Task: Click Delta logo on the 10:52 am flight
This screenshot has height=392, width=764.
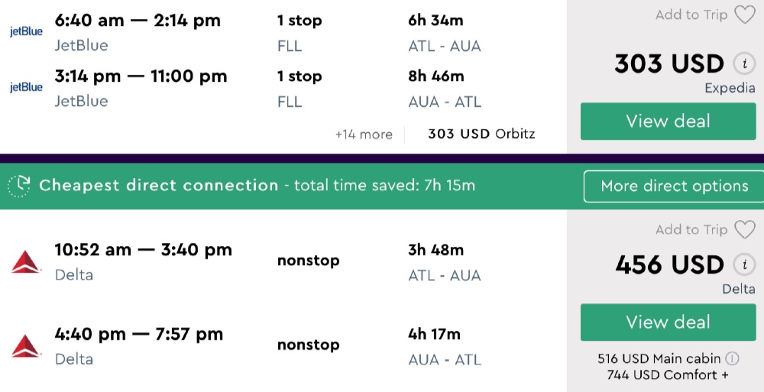Action: point(26,261)
